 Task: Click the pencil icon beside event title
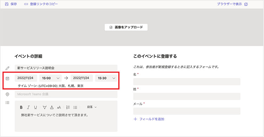pos(7,68)
